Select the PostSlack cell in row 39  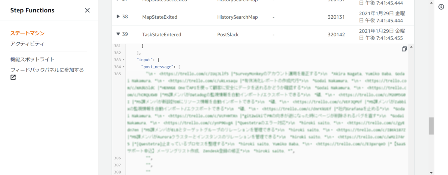[228, 34]
